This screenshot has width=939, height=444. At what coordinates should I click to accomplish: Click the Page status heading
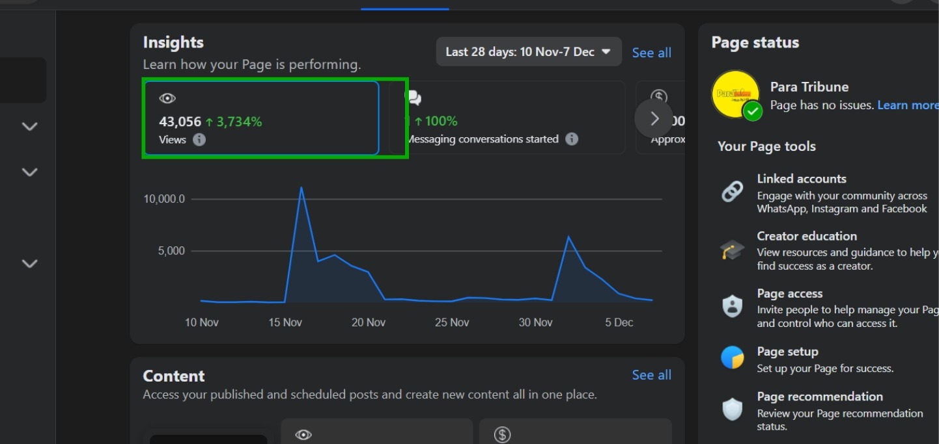coord(755,42)
